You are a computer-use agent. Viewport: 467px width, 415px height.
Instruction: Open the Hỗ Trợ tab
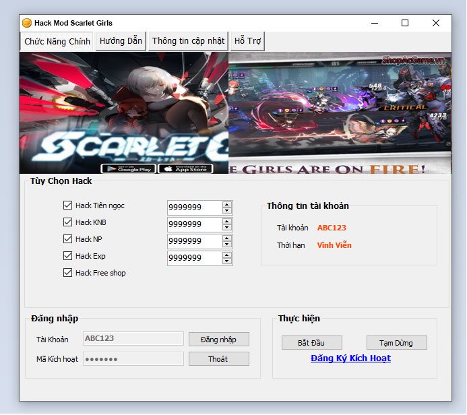pyautogui.click(x=247, y=41)
